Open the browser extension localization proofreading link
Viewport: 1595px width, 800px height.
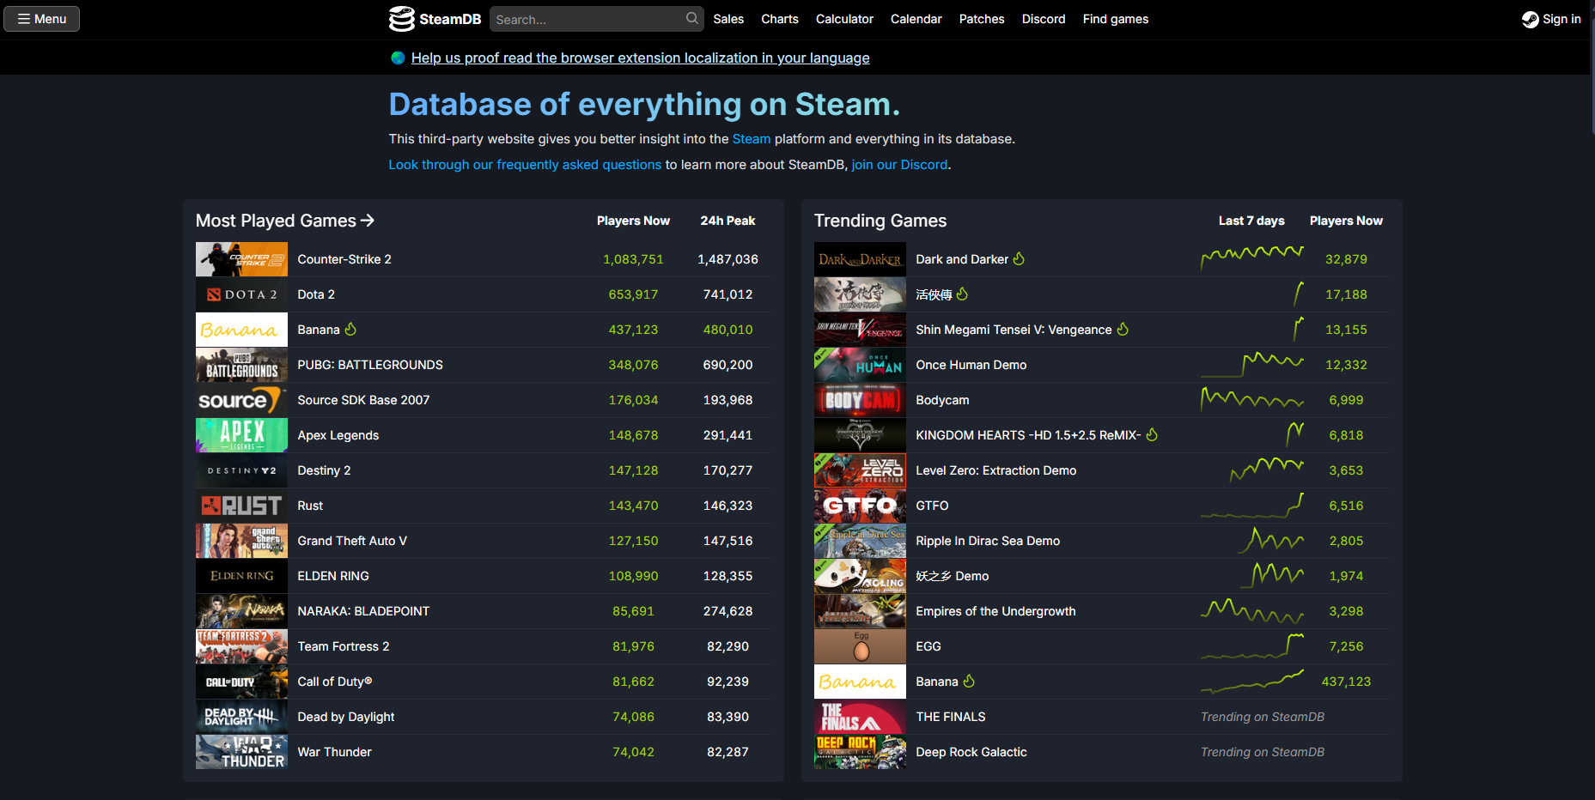pyautogui.click(x=641, y=58)
